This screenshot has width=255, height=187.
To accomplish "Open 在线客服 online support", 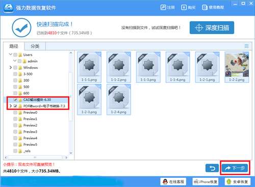I will [x=173, y=182].
